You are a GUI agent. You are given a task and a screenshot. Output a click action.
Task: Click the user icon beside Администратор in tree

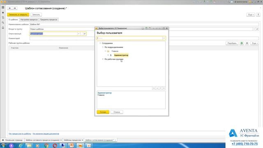111,55
